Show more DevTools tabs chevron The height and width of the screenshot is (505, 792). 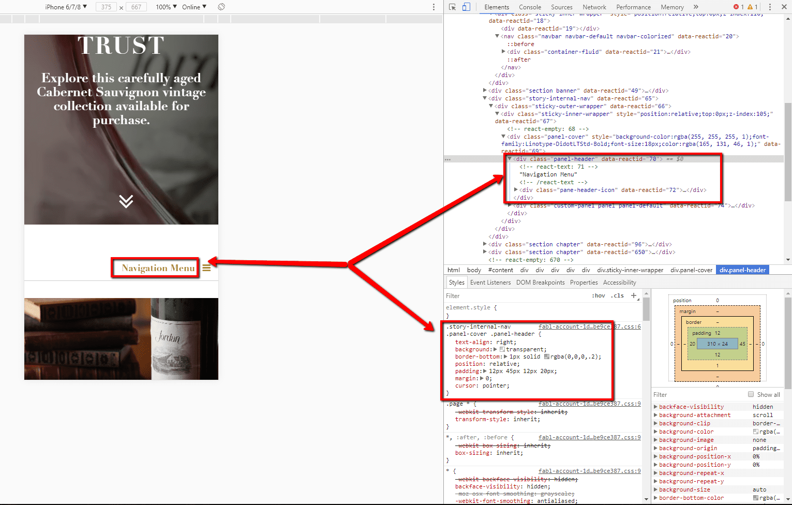click(x=696, y=7)
